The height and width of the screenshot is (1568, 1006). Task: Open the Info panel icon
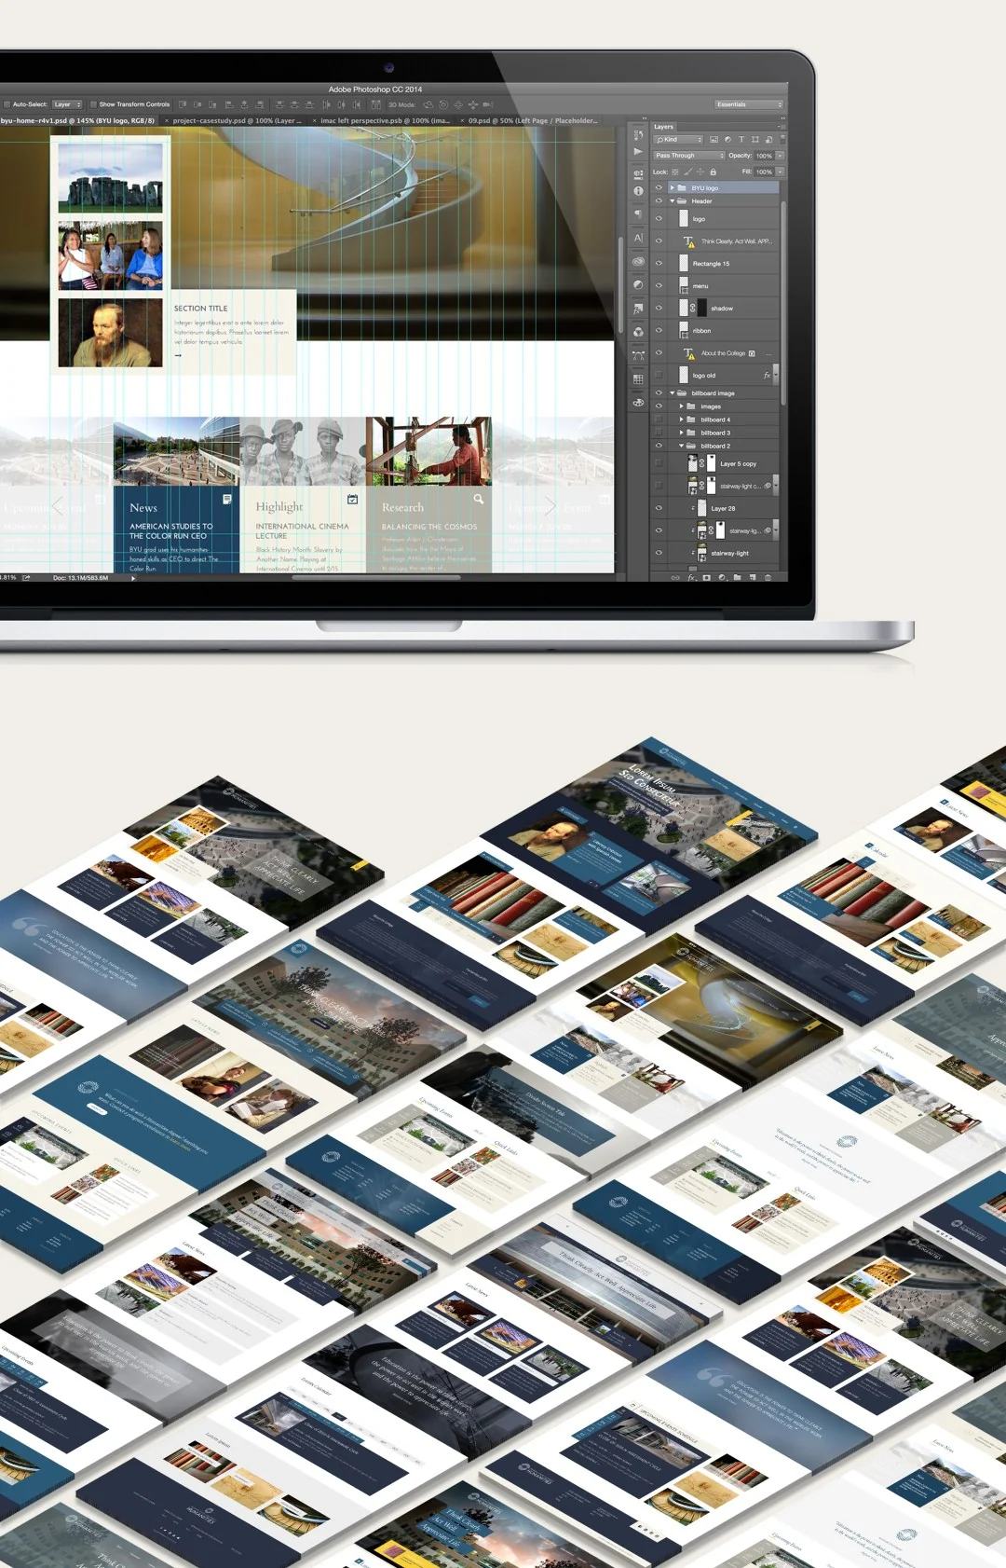tap(638, 191)
